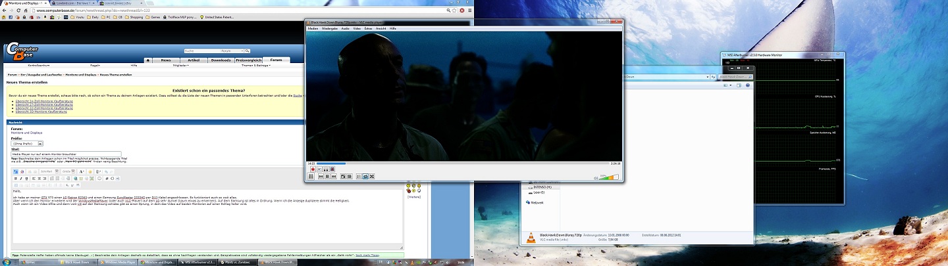The image size is (948, 266).
Task: Go to ComputerBase home icon tab
Action: [x=148, y=60]
